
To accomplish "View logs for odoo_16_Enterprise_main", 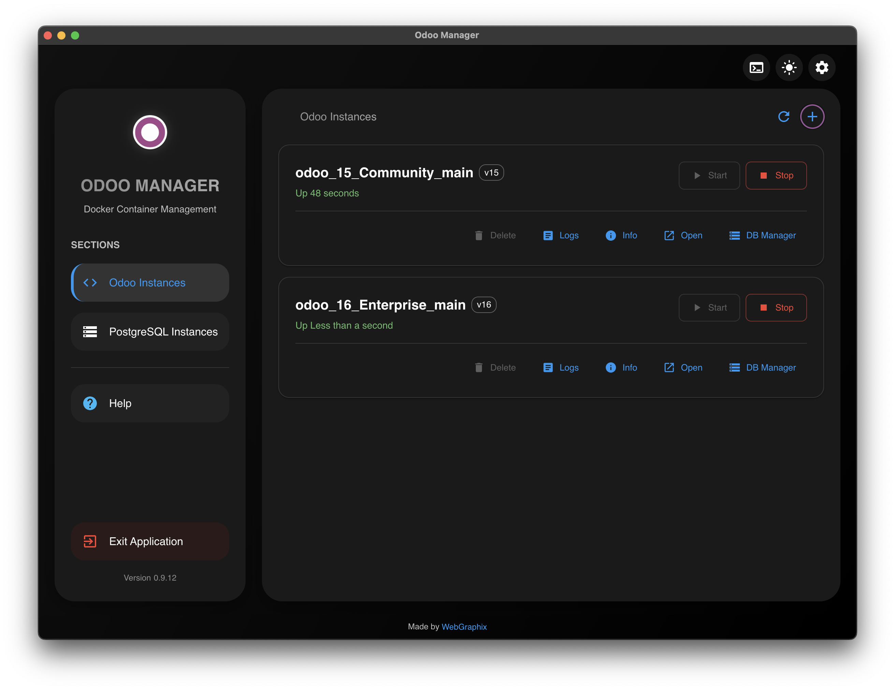I will point(561,367).
